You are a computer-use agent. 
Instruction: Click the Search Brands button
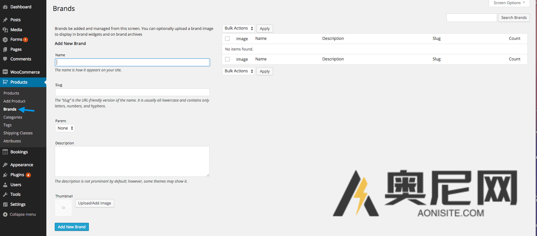(x=514, y=18)
